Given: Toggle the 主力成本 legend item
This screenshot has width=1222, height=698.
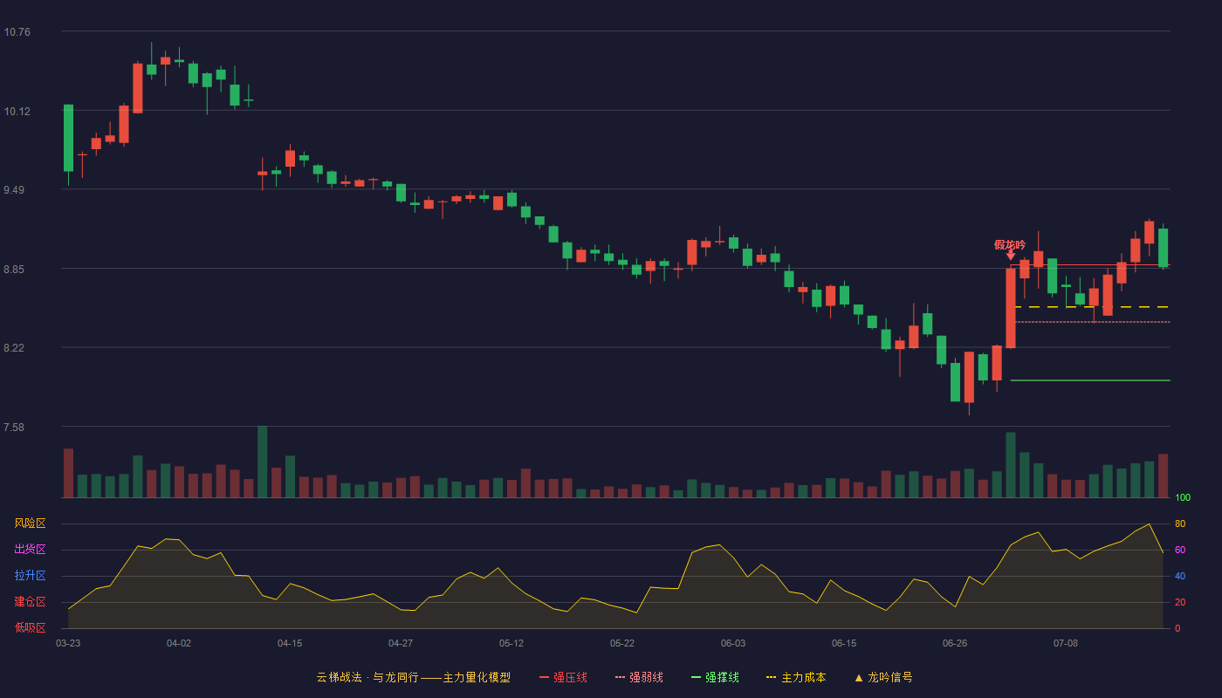Looking at the screenshot, I should pyautogui.click(x=795, y=677).
